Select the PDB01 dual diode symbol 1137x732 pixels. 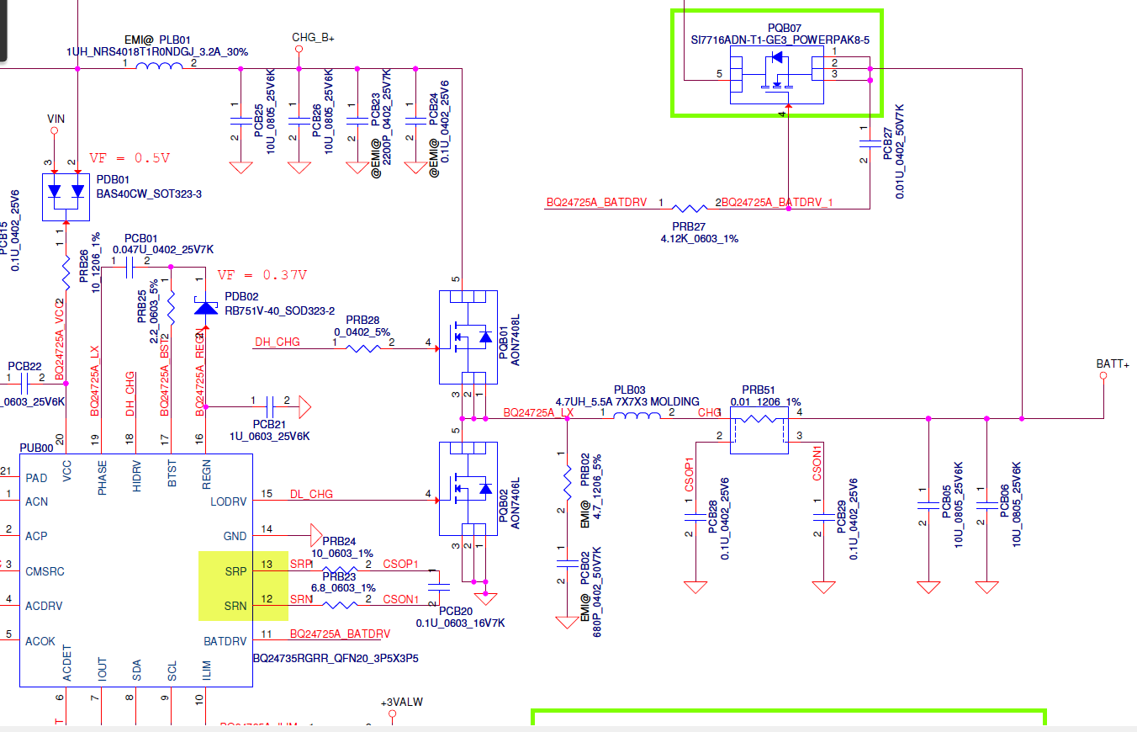[x=66, y=199]
